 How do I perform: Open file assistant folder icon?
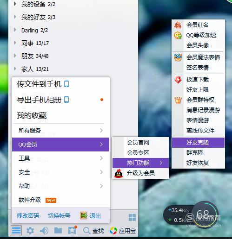58,231
